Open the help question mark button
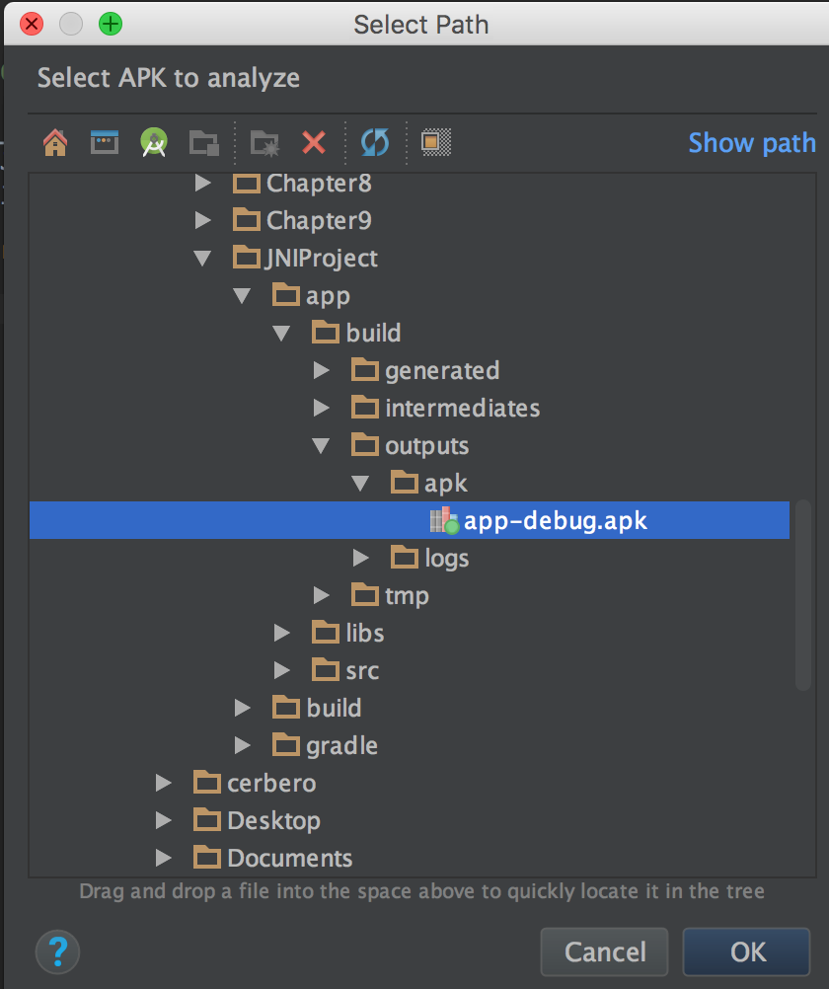This screenshot has height=989, width=829. [57, 952]
